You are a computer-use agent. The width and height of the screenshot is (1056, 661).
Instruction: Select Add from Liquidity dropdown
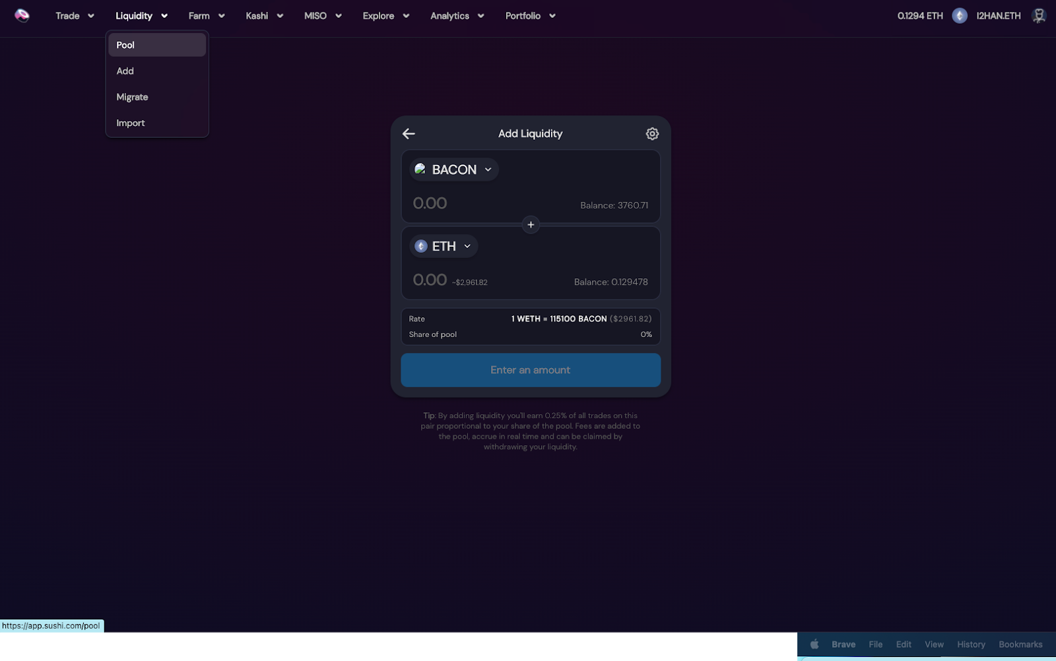pos(157,71)
